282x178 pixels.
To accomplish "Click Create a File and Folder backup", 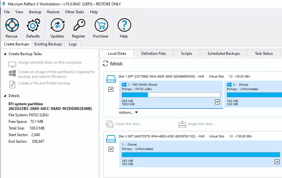I will [x=44, y=83].
